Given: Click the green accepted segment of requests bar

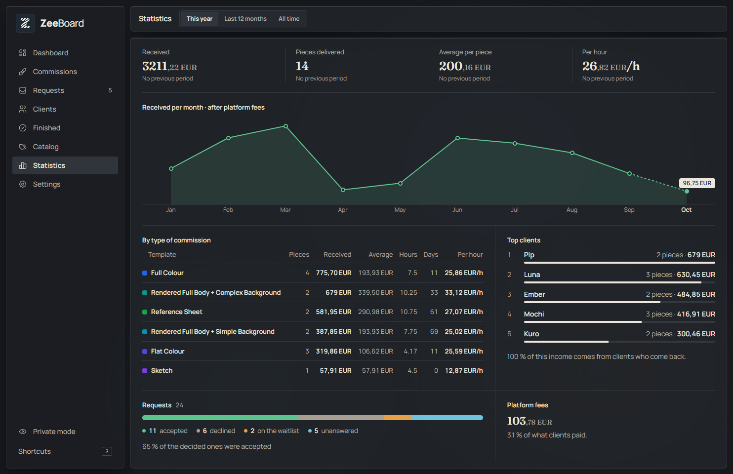Looking at the screenshot, I should 220,418.
